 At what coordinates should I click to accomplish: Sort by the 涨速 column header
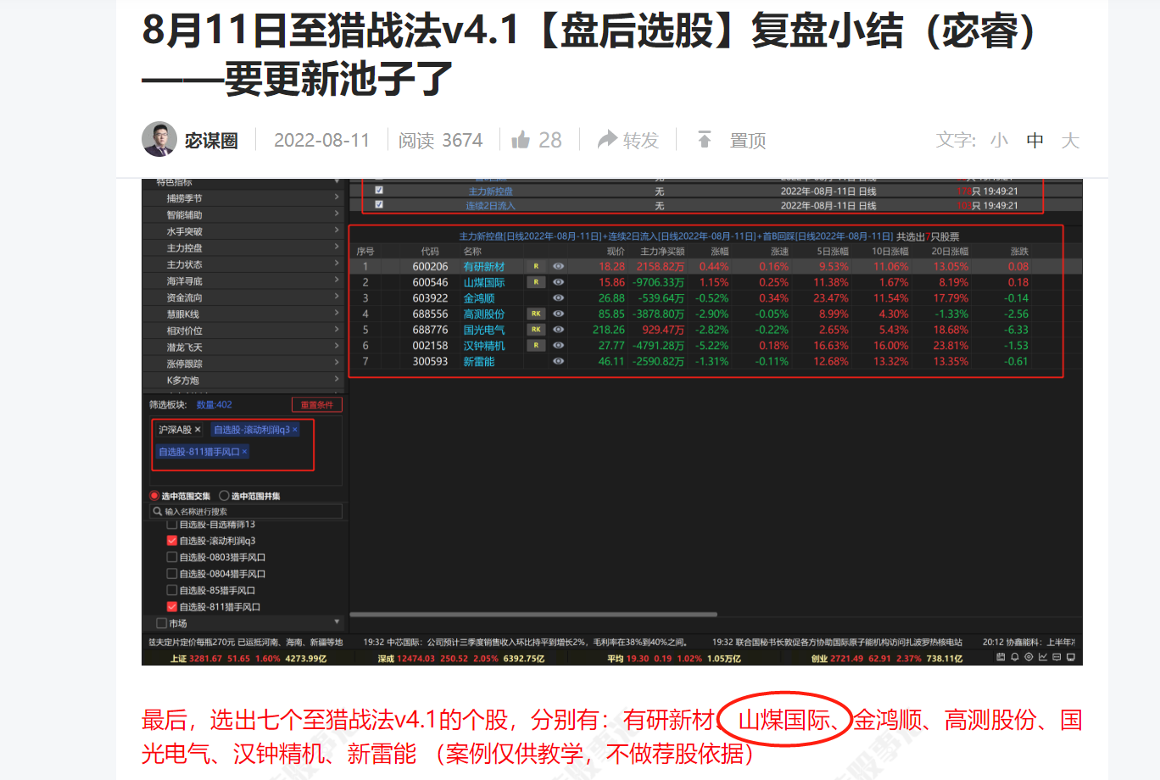pyautogui.click(x=779, y=251)
